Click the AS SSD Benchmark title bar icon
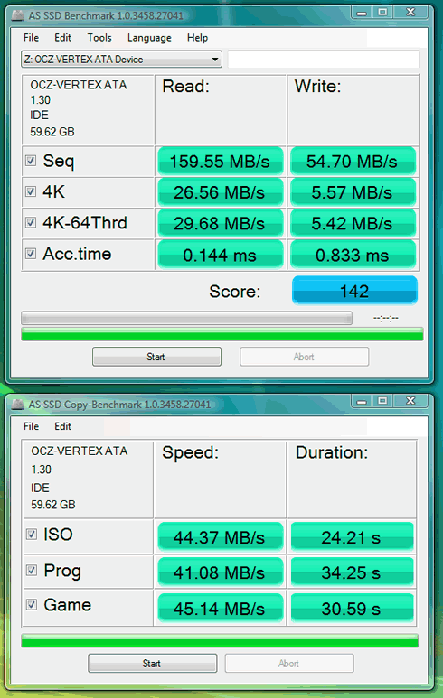The width and height of the screenshot is (443, 698). (18, 15)
